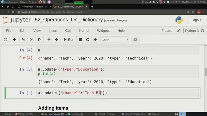Image resolution: width=207 pixels, height=116 pixels.
Task: Open the command palette keyboard icon
Action: pos(135,40)
